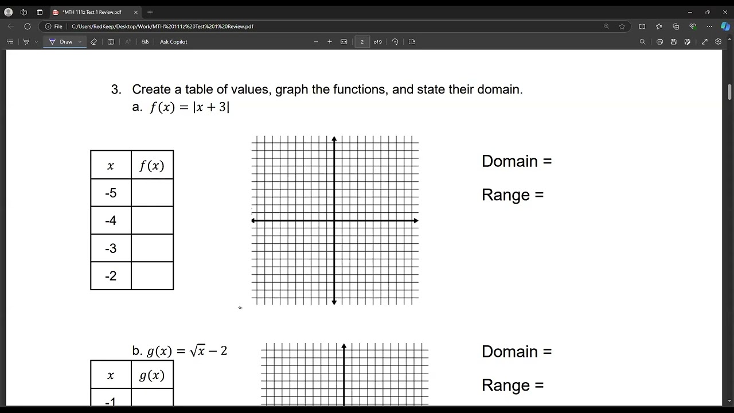Image resolution: width=734 pixels, height=413 pixels.
Task: Click the first Range = label
Action: (513, 195)
